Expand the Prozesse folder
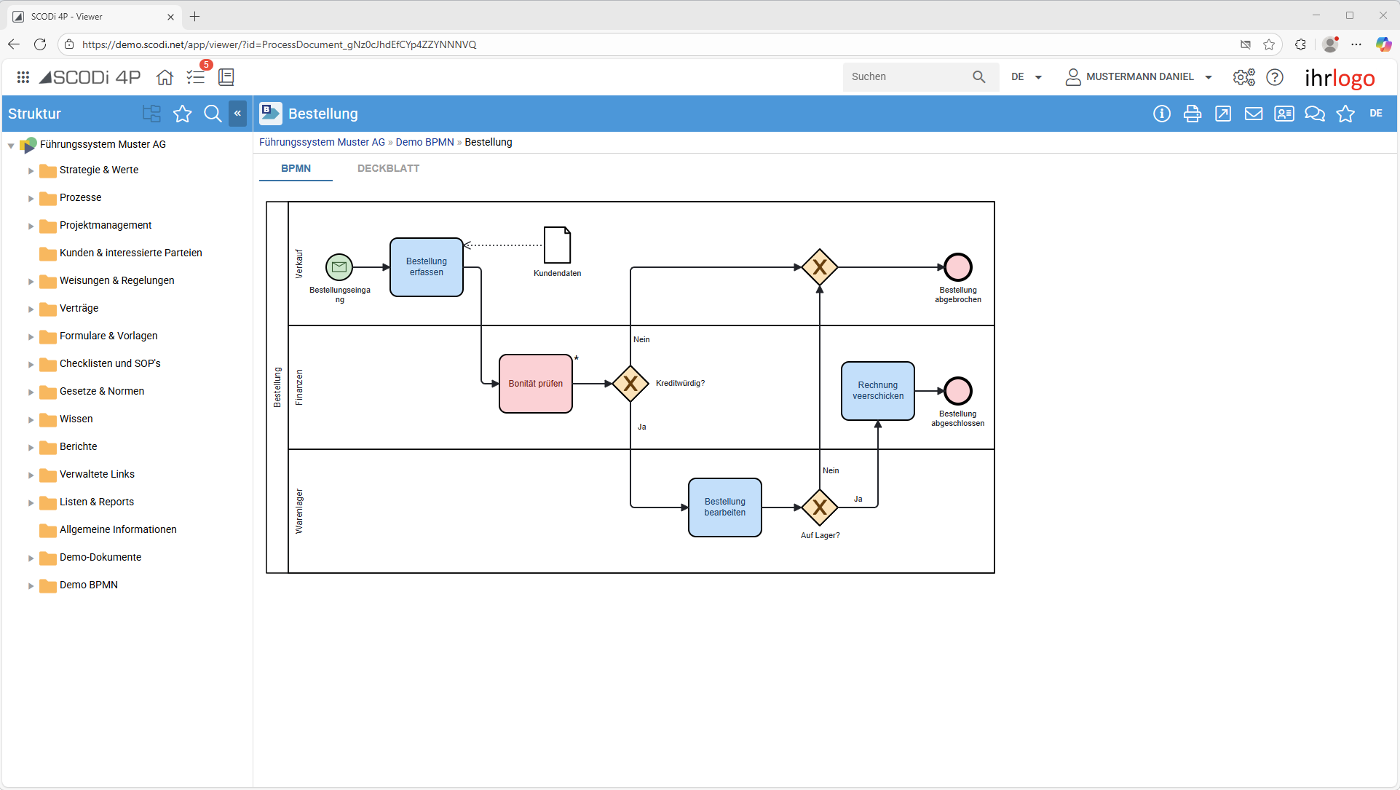 point(31,198)
